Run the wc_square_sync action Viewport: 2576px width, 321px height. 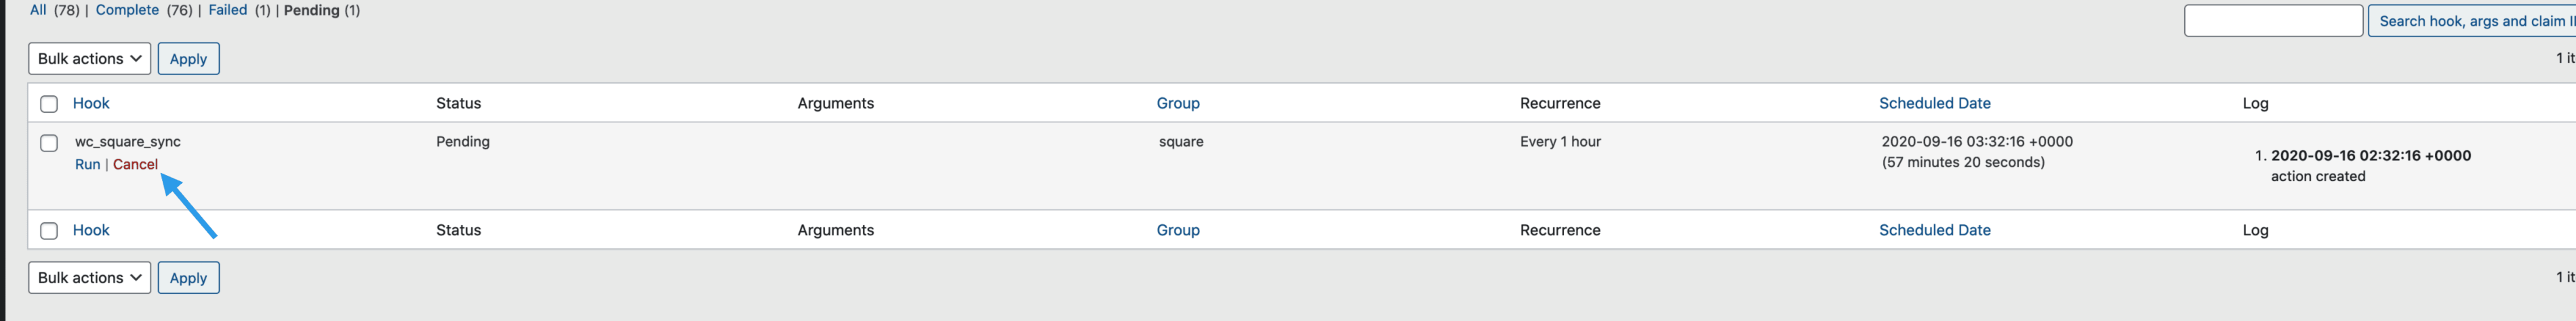coord(87,164)
